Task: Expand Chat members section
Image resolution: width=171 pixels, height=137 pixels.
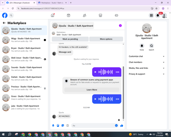Action: 147,62
